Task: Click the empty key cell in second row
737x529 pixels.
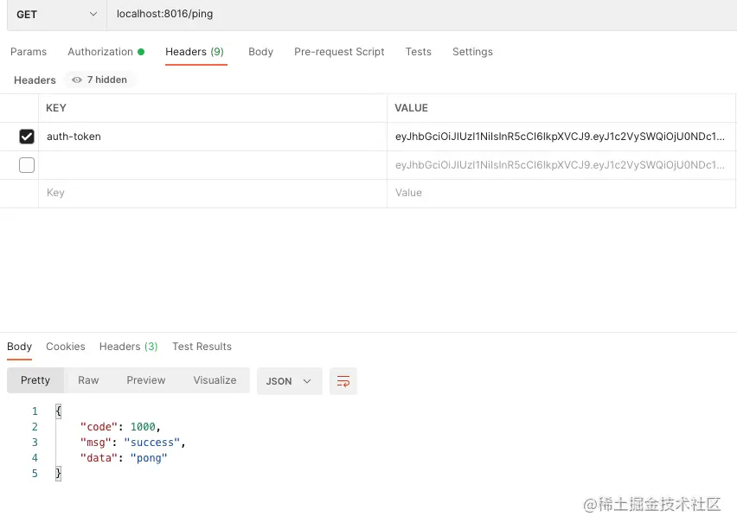Action: click(x=213, y=165)
